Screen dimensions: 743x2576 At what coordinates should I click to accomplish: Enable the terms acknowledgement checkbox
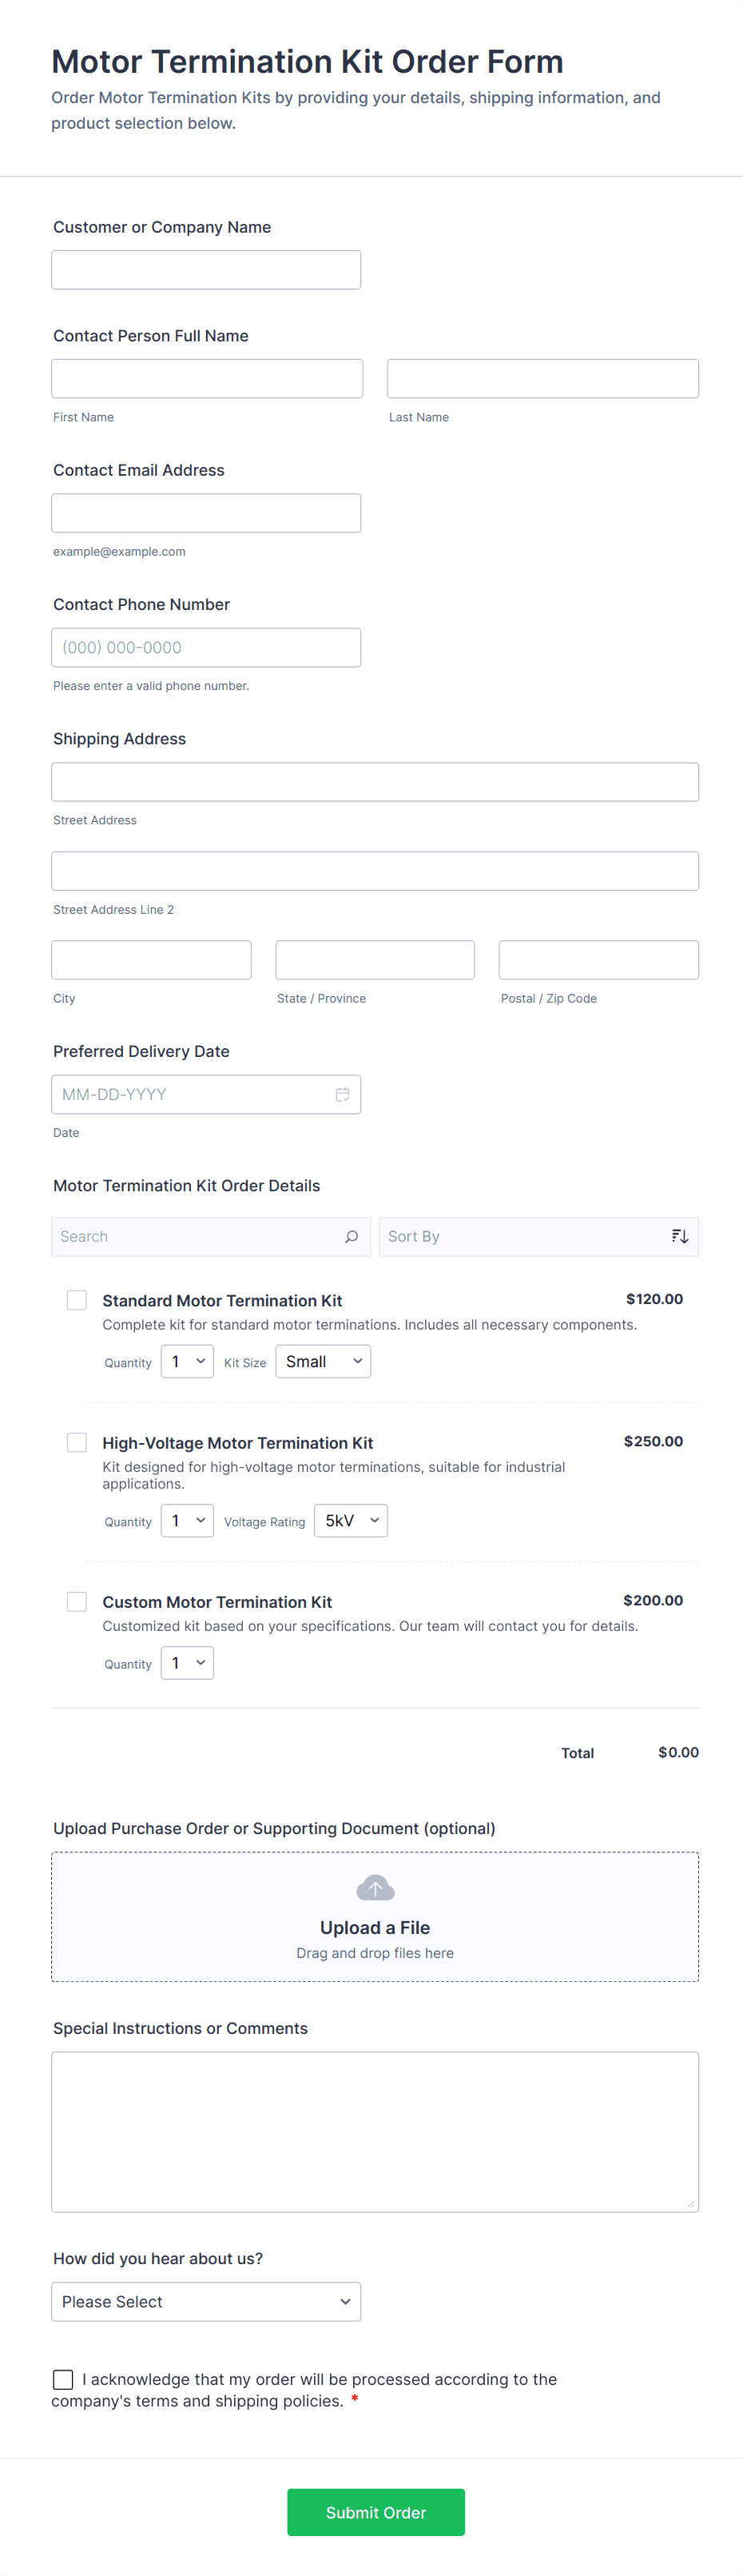point(63,2379)
